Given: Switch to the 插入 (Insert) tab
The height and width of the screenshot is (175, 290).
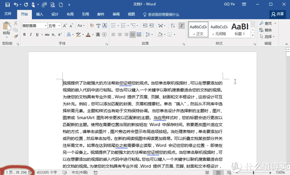Looking at the screenshot, I should (40, 14).
